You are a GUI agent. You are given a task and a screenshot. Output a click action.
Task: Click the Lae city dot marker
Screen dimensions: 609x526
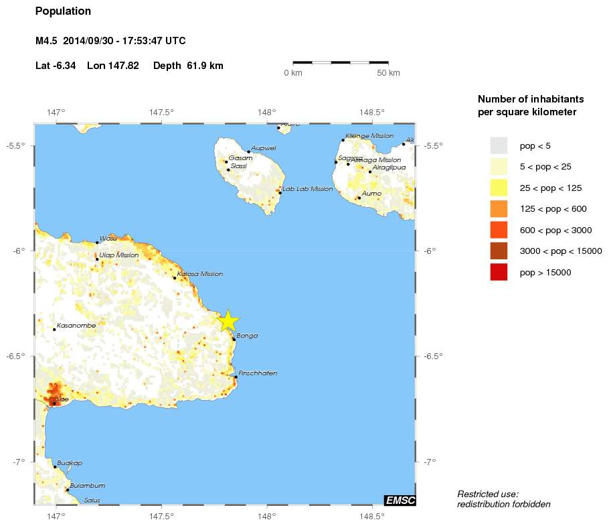point(54,403)
